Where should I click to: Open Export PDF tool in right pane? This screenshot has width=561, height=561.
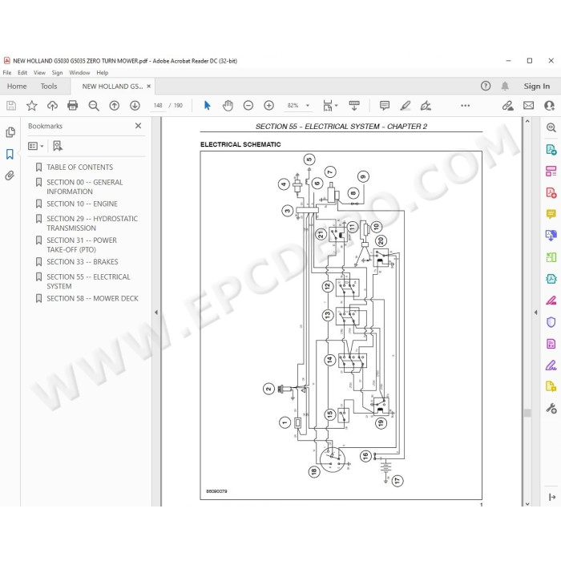pos(551,149)
